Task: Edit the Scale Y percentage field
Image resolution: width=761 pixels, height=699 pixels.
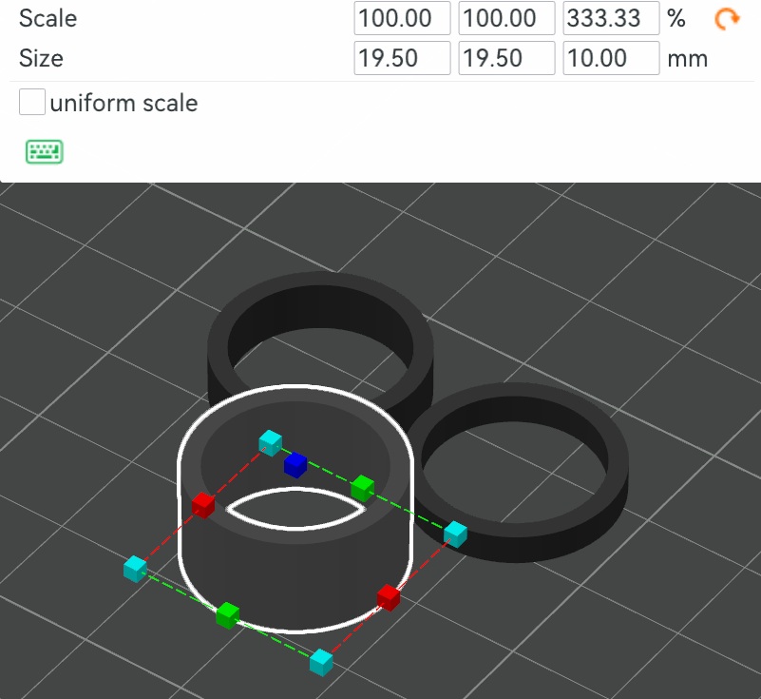Action: (506, 18)
